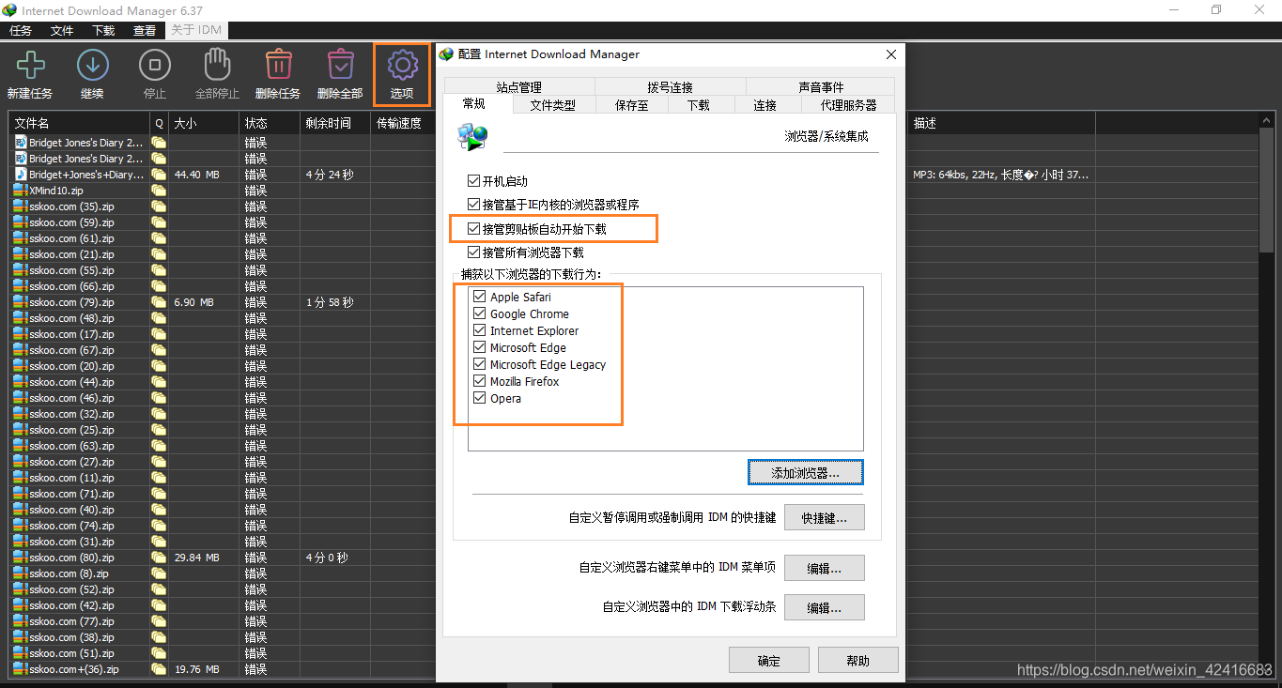Uncheck Microsoft Edge Legacy browser
Image resolution: width=1282 pixels, height=688 pixels.
pyautogui.click(x=479, y=364)
